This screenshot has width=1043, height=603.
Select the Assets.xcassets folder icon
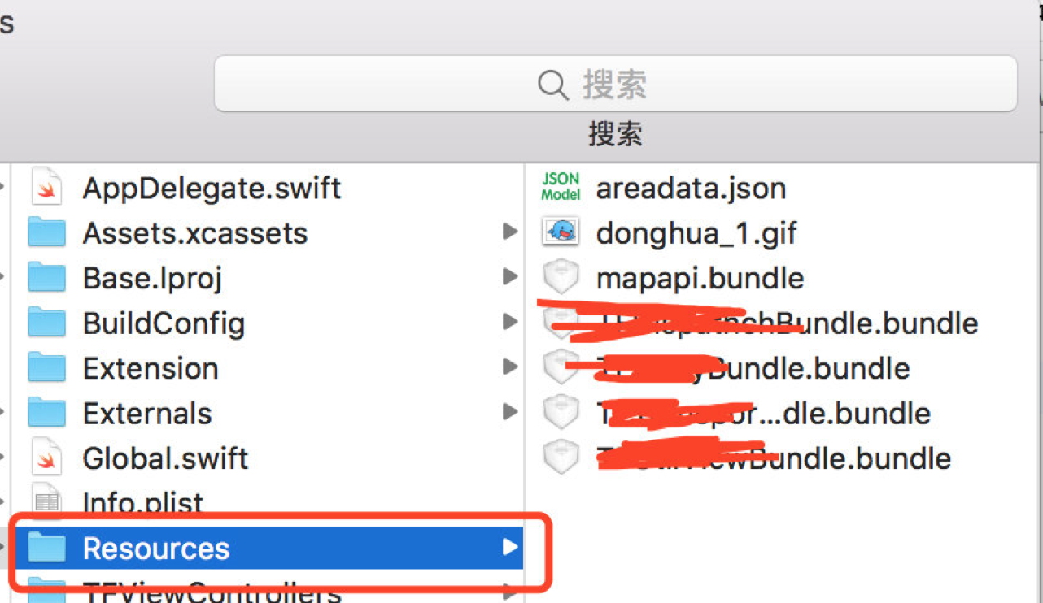[46, 233]
